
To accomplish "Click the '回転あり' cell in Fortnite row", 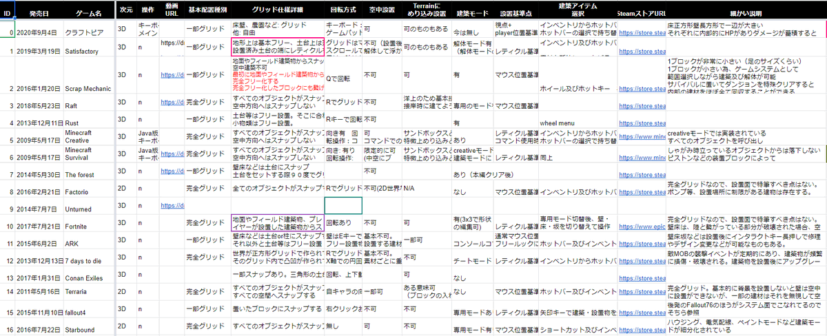I will click(343, 223).
